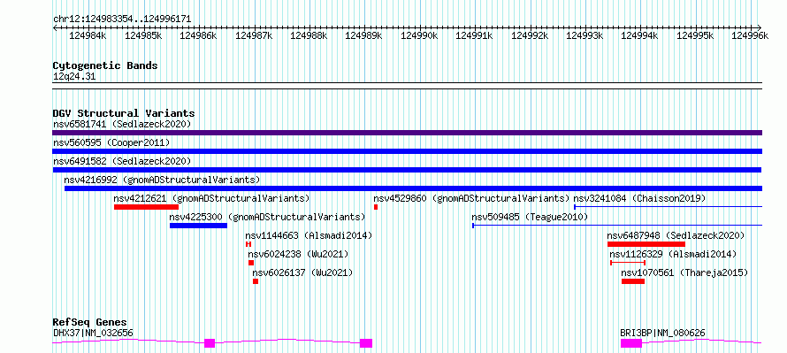Image resolution: width=787 pixels, height=353 pixels.
Task: Select the second magenta DHX37 exon box
Action: [366, 343]
